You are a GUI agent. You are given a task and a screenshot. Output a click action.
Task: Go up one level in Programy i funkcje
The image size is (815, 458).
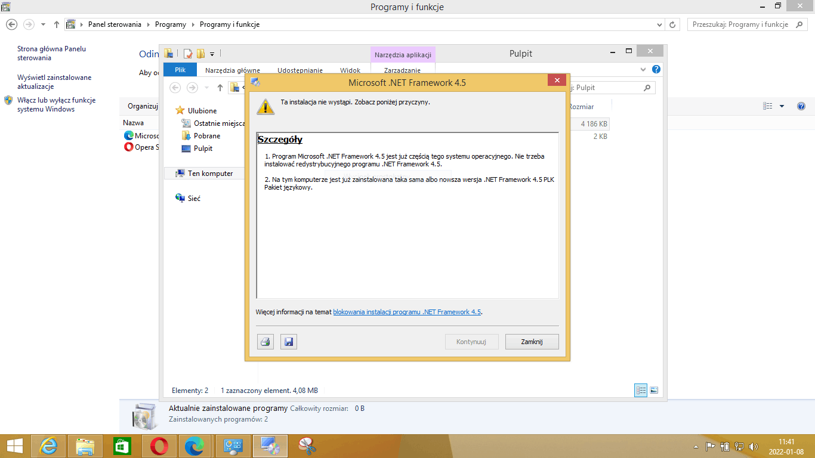coord(57,24)
